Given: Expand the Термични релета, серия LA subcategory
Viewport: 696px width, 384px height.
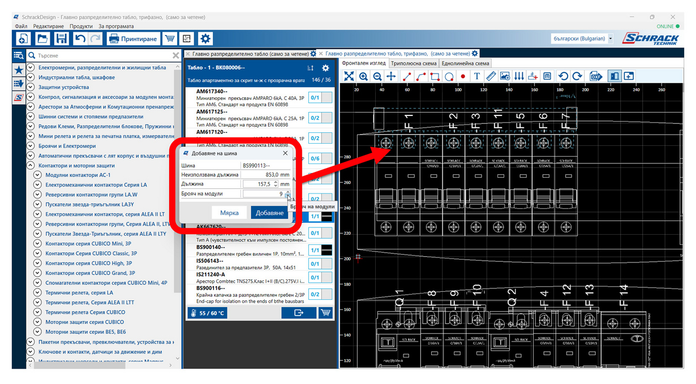Looking at the screenshot, I should click(x=38, y=293).
